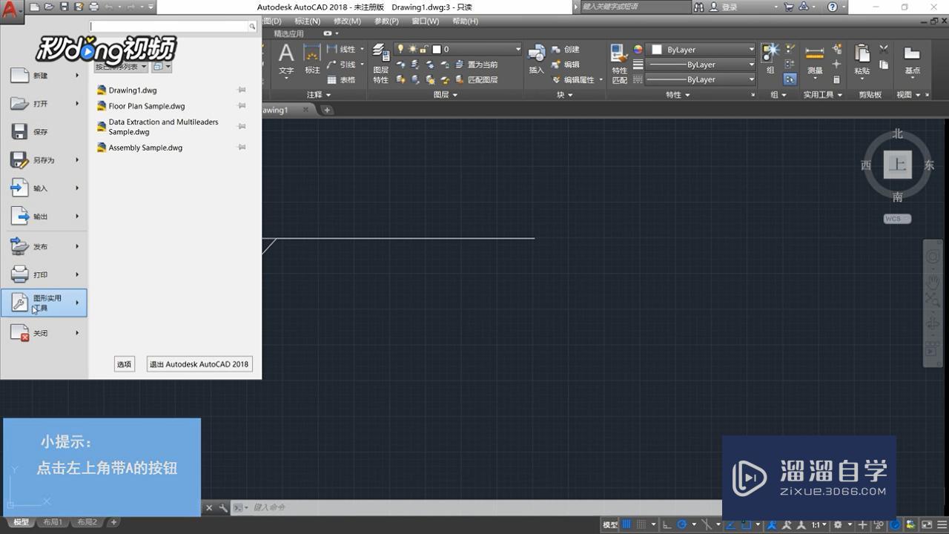
Task: Toggle polar tracking in the status bar
Action: pos(682,524)
